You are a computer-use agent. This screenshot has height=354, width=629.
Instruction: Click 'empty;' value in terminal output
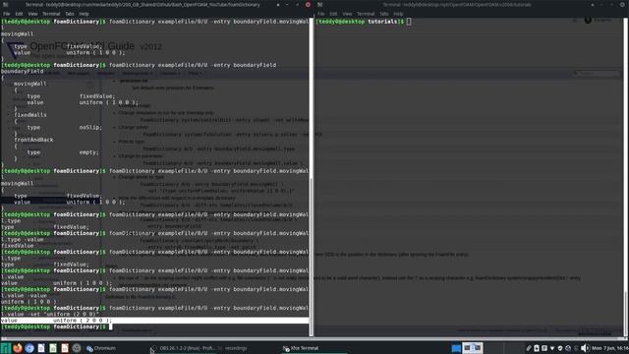[88, 152]
